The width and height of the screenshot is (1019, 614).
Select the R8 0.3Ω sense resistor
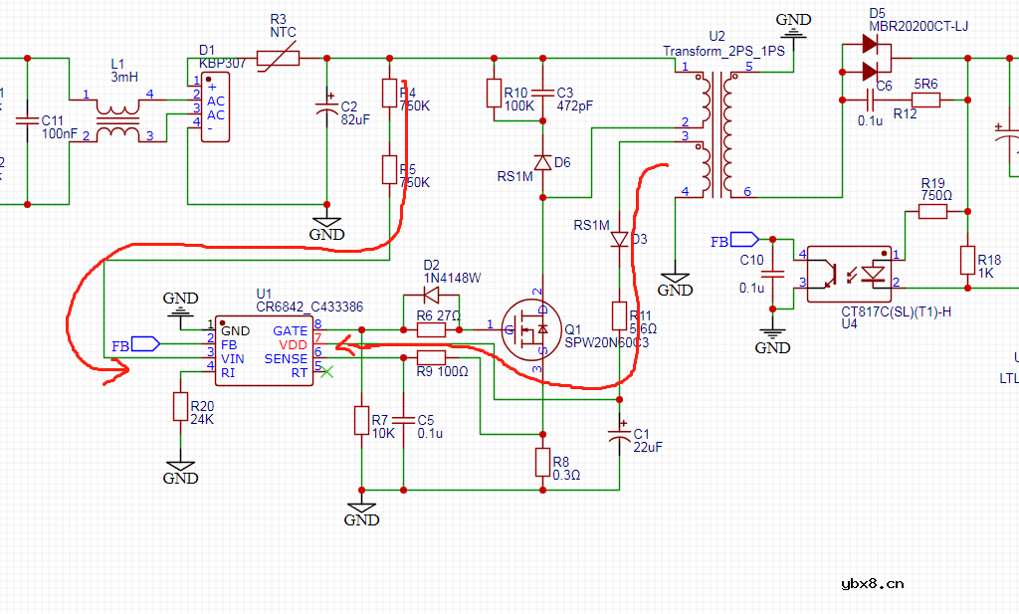click(542, 463)
